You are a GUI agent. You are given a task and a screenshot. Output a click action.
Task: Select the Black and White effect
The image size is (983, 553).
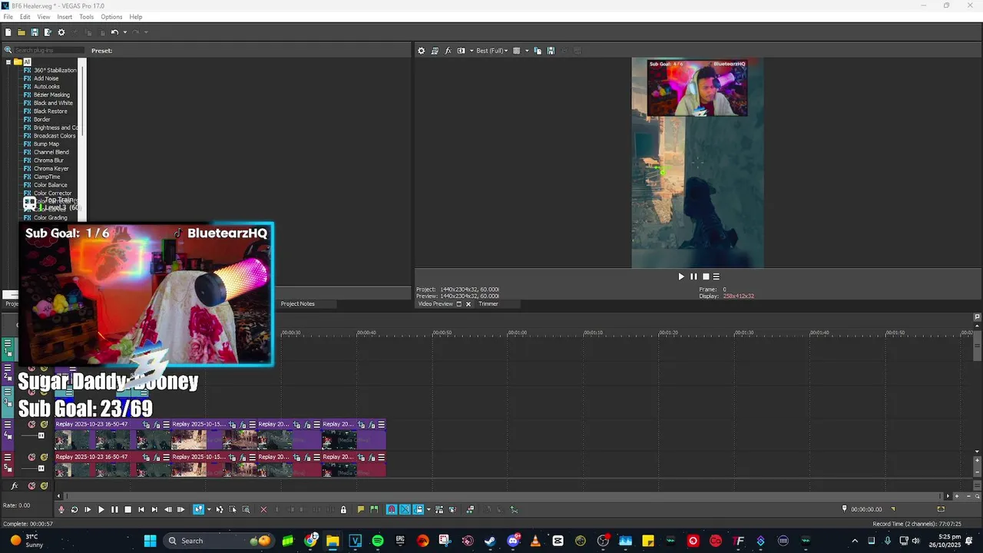coord(53,103)
